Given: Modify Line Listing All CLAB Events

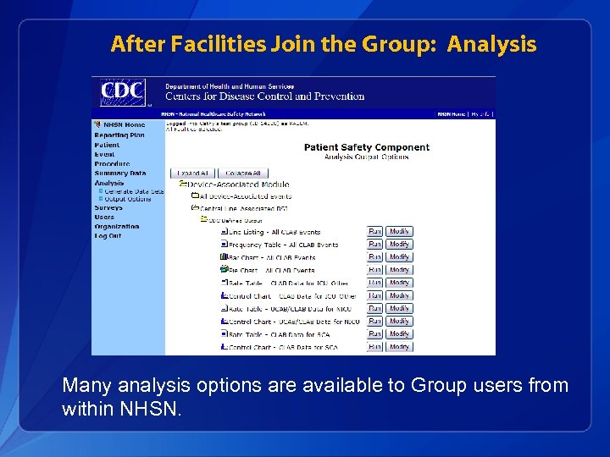Looking at the screenshot, I should point(399,231).
